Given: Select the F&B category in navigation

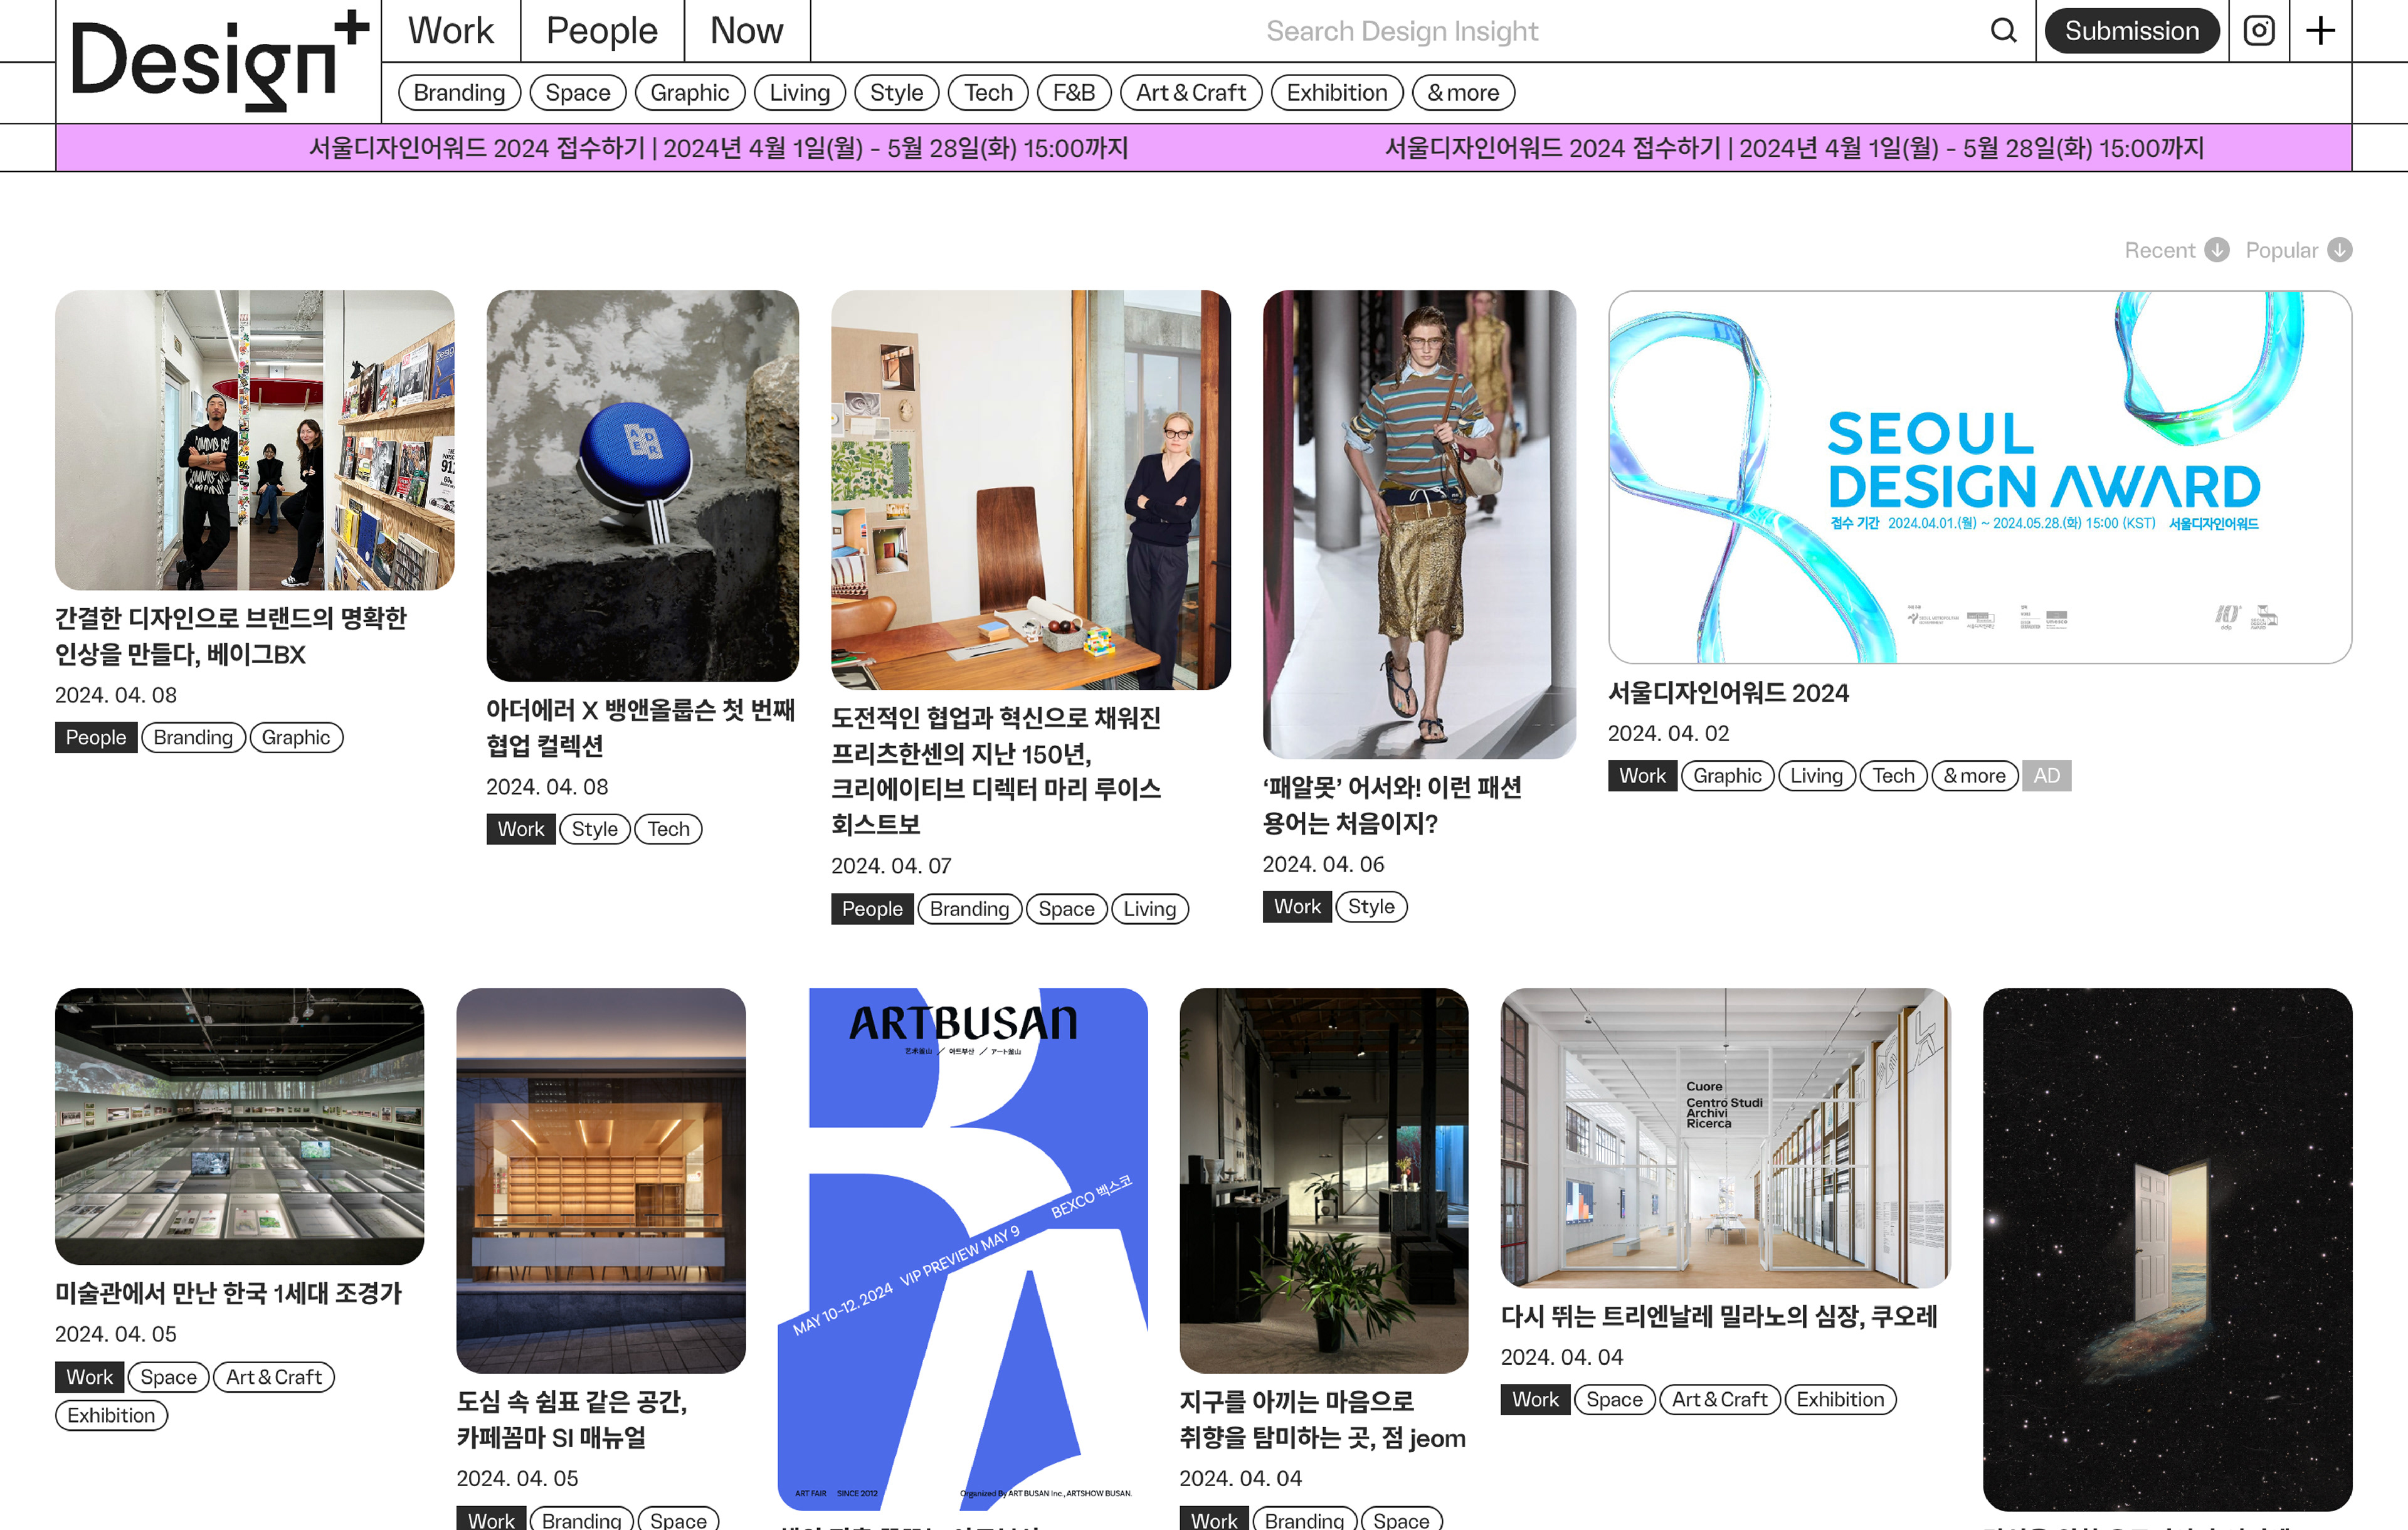Looking at the screenshot, I should coord(1074,93).
